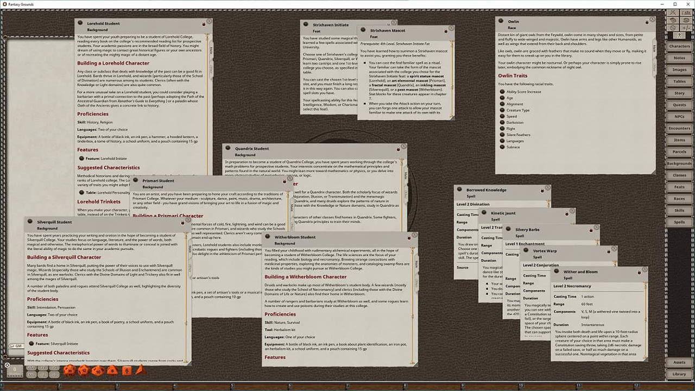Click the Backgrounds sidebar button
Image resolution: width=695 pixels, height=391 pixels.
pos(679,163)
